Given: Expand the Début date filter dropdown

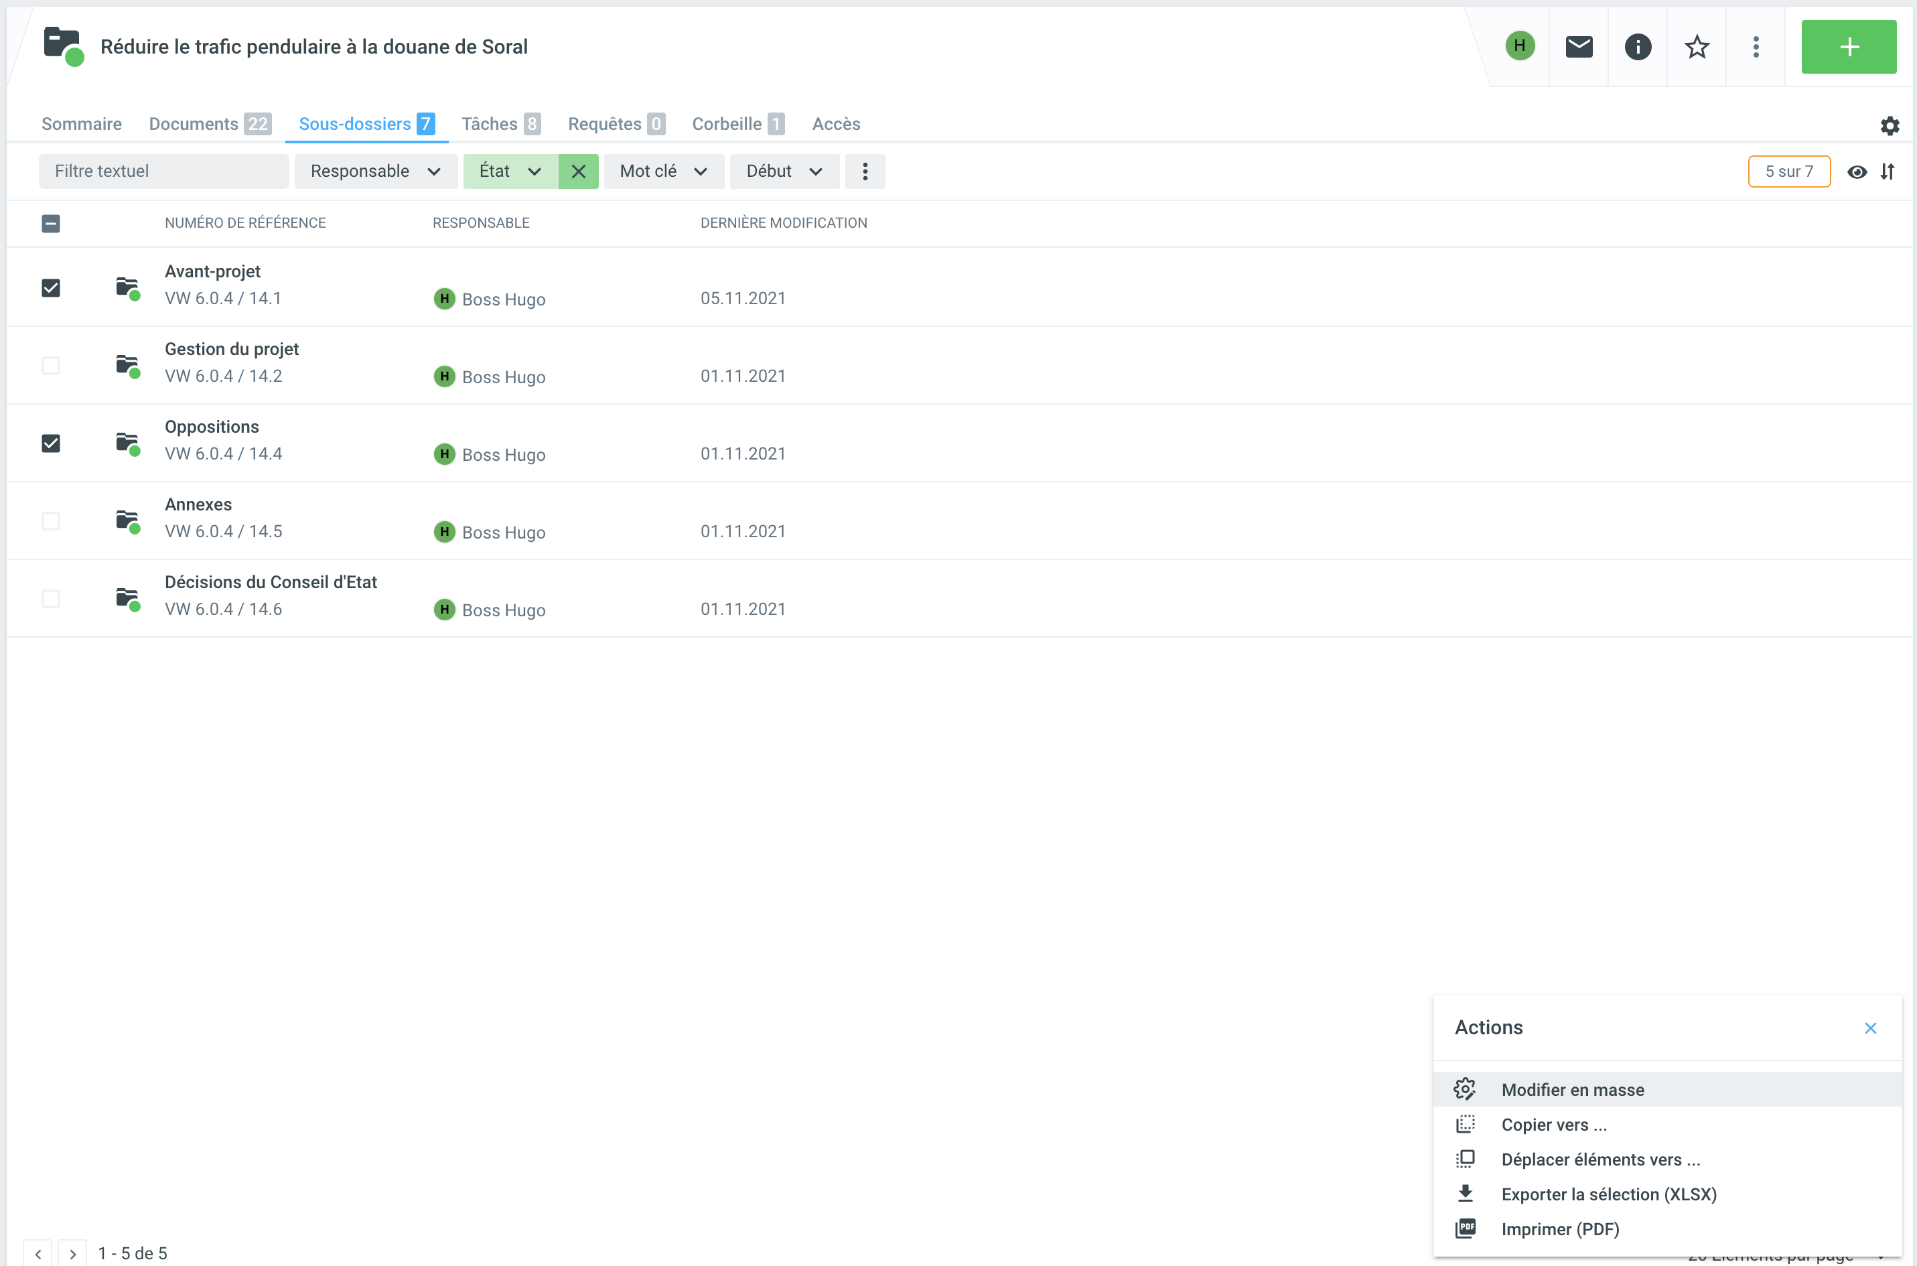Looking at the screenshot, I should pyautogui.click(x=783, y=171).
